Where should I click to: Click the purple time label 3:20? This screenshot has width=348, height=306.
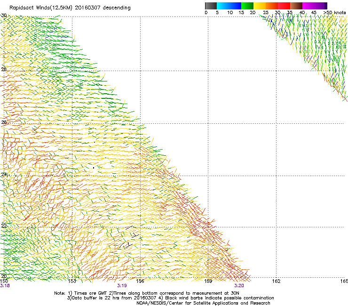click(x=239, y=286)
